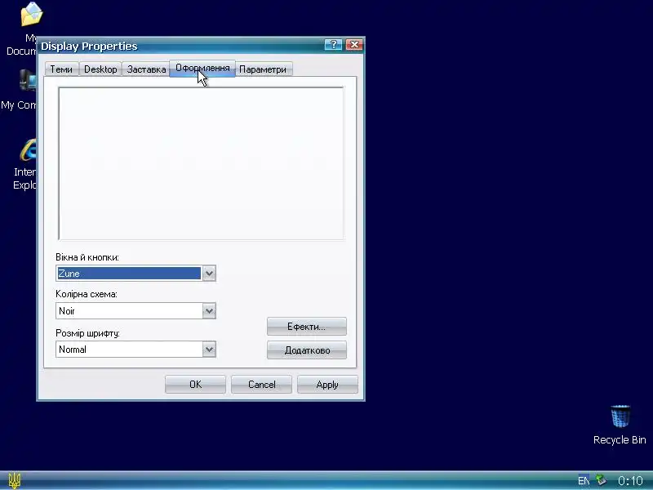Click the Apply button
Image resolution: width=653 pixels, height=490 pixels.
327,384
